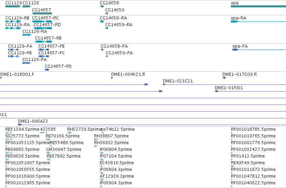Select the CG14658 gene feature
Screen dimensions: 286x188
click(102, 6)
